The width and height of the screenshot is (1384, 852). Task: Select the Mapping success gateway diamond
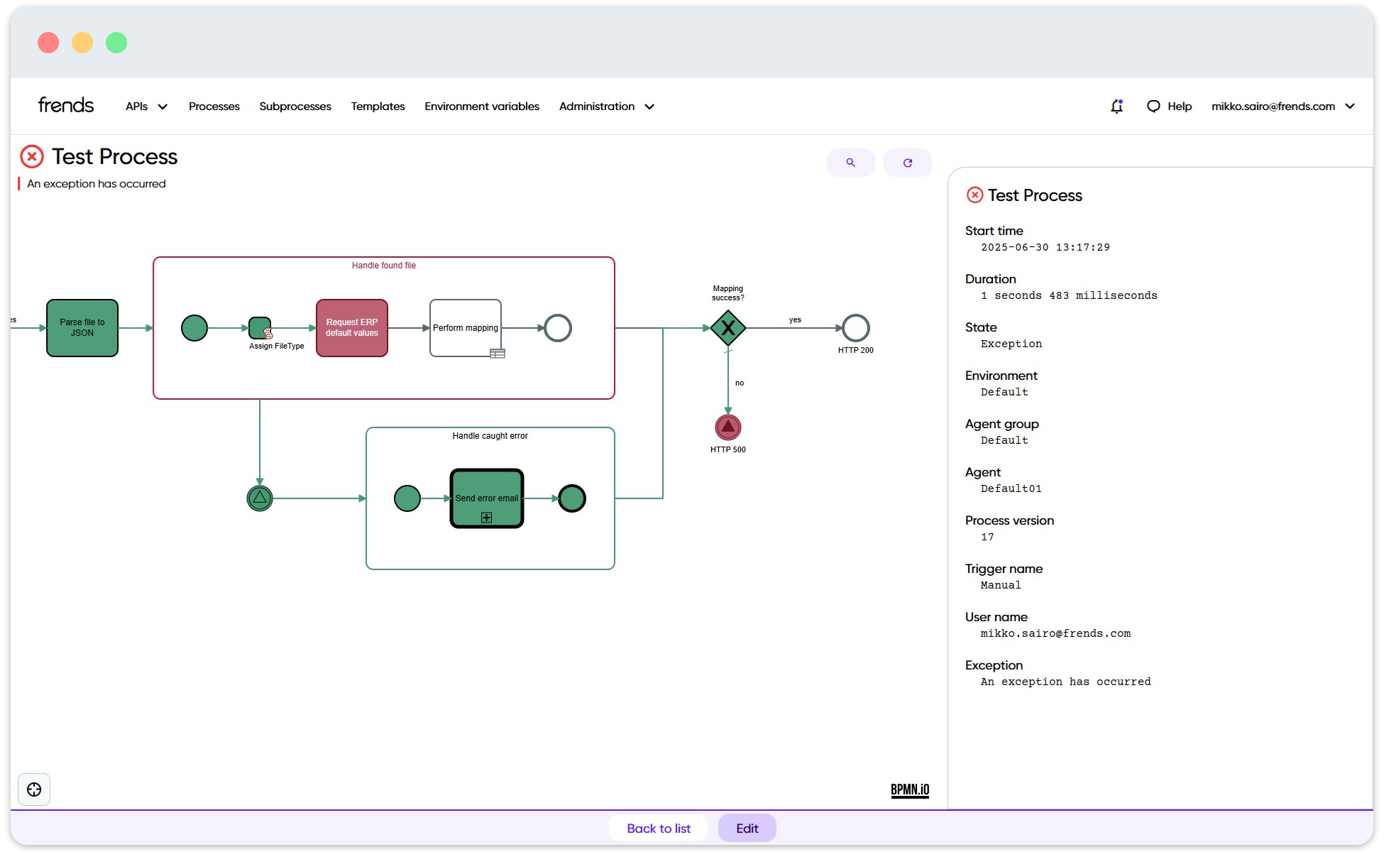tap(727, 328)
